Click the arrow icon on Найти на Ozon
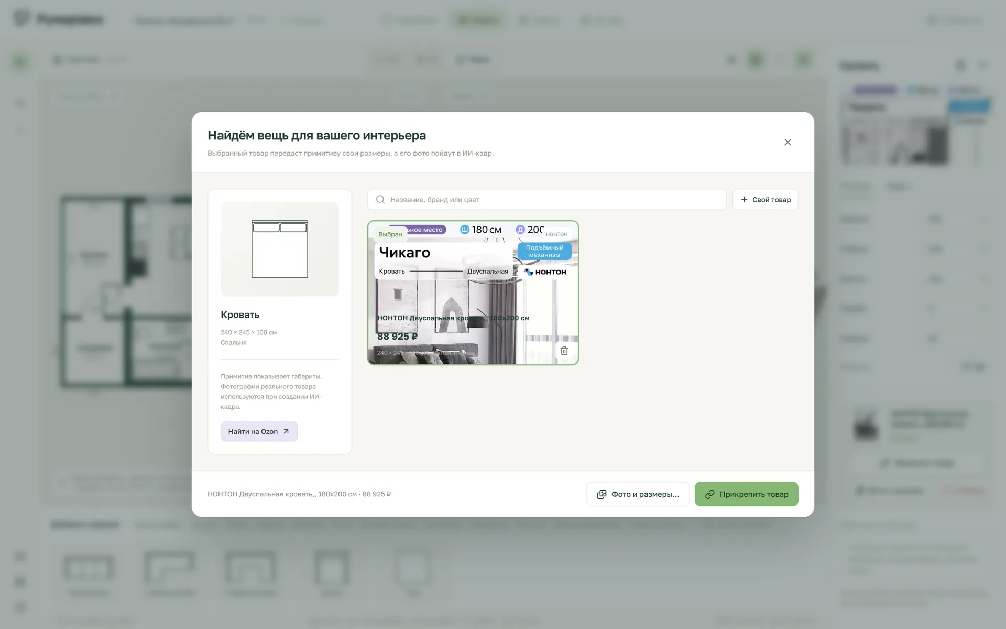The width and height of the screenshot is (1006, 629). pos(286,431)
